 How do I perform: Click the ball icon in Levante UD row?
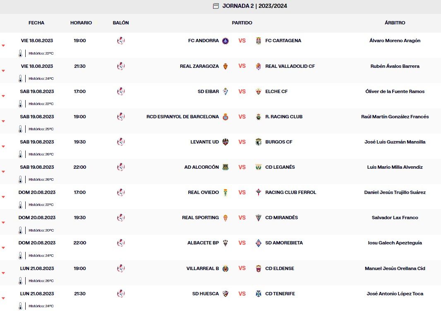pos(121,142)
